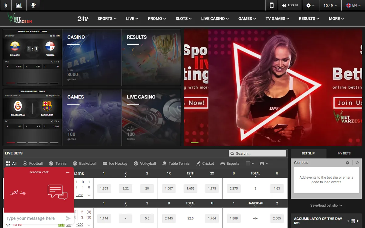Screen dimensions: 365x228
Task: Open RESULTS in navigation bar
Action: [x=309, y=19]
